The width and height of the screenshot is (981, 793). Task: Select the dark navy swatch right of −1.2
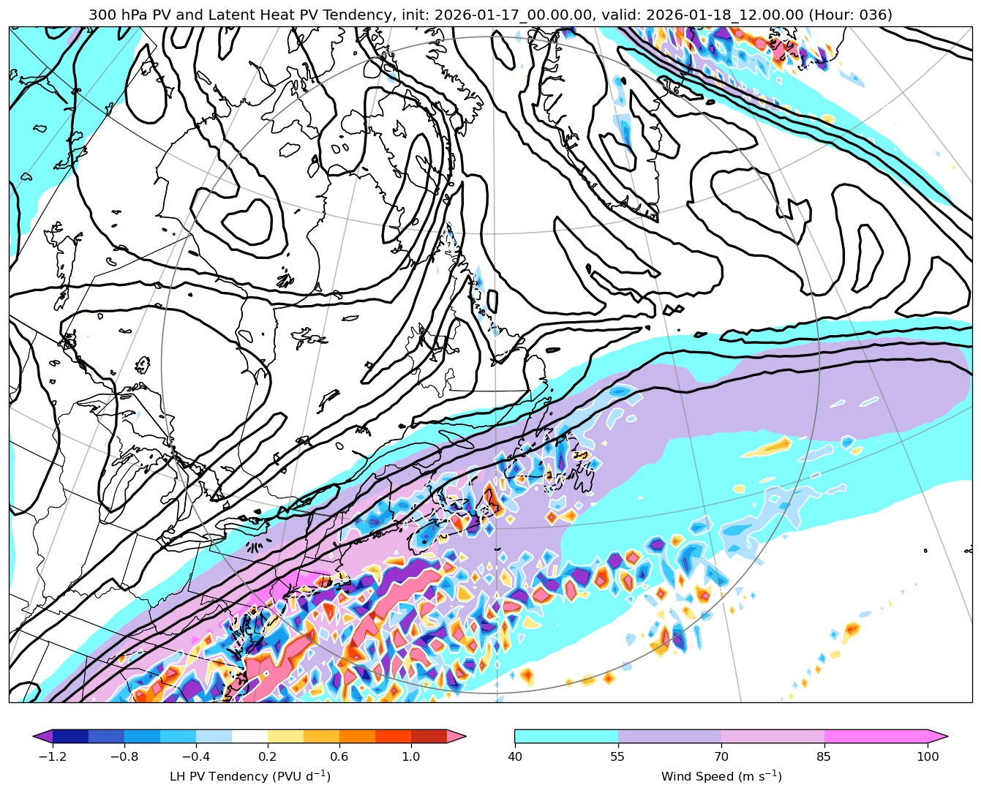(71, 737)
